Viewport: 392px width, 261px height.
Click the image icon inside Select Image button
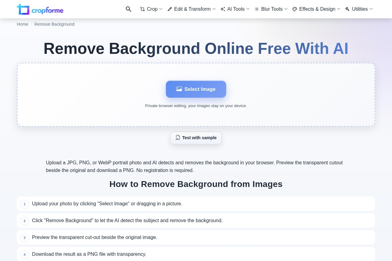click(179, 89)
